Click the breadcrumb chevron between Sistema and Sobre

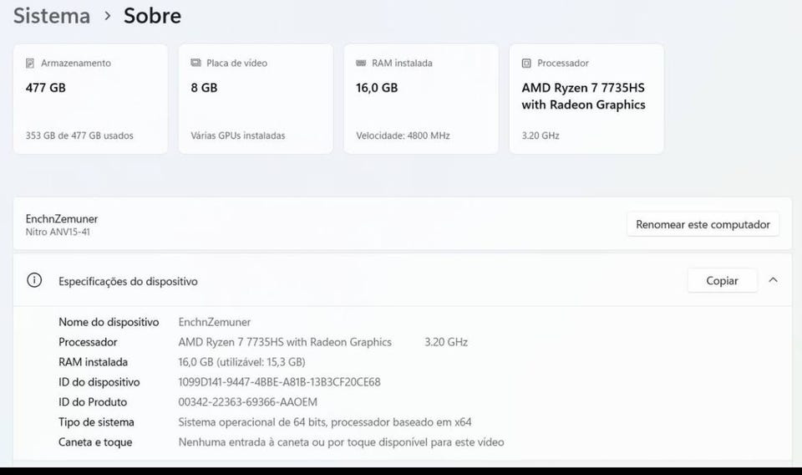tap(108, 16)
